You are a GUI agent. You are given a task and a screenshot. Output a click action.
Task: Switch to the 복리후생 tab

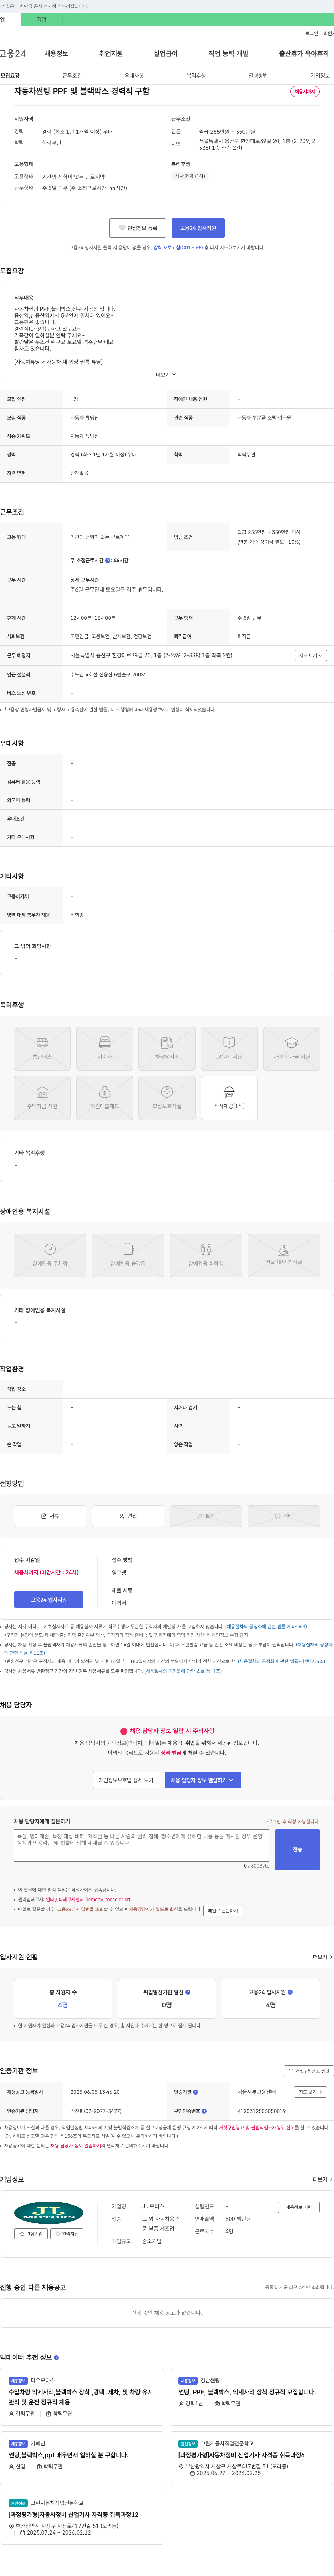tap(196, 76)
